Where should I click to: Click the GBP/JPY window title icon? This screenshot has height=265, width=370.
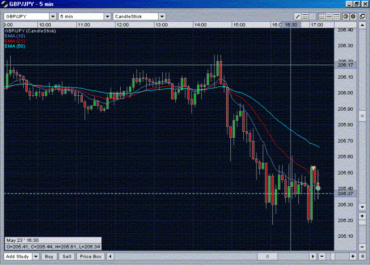[5, 4]
